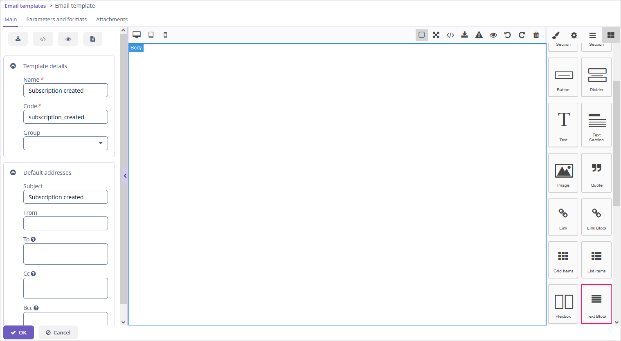The image size is (621, 341).
Task: Select the Text Section block
Action: click(x=596, y=125)
